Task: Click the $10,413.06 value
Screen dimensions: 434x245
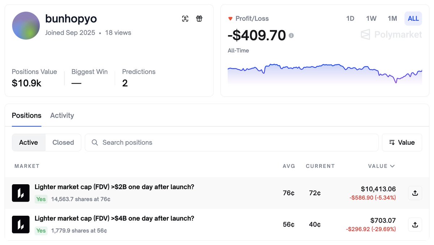Action: click(378, 189)
